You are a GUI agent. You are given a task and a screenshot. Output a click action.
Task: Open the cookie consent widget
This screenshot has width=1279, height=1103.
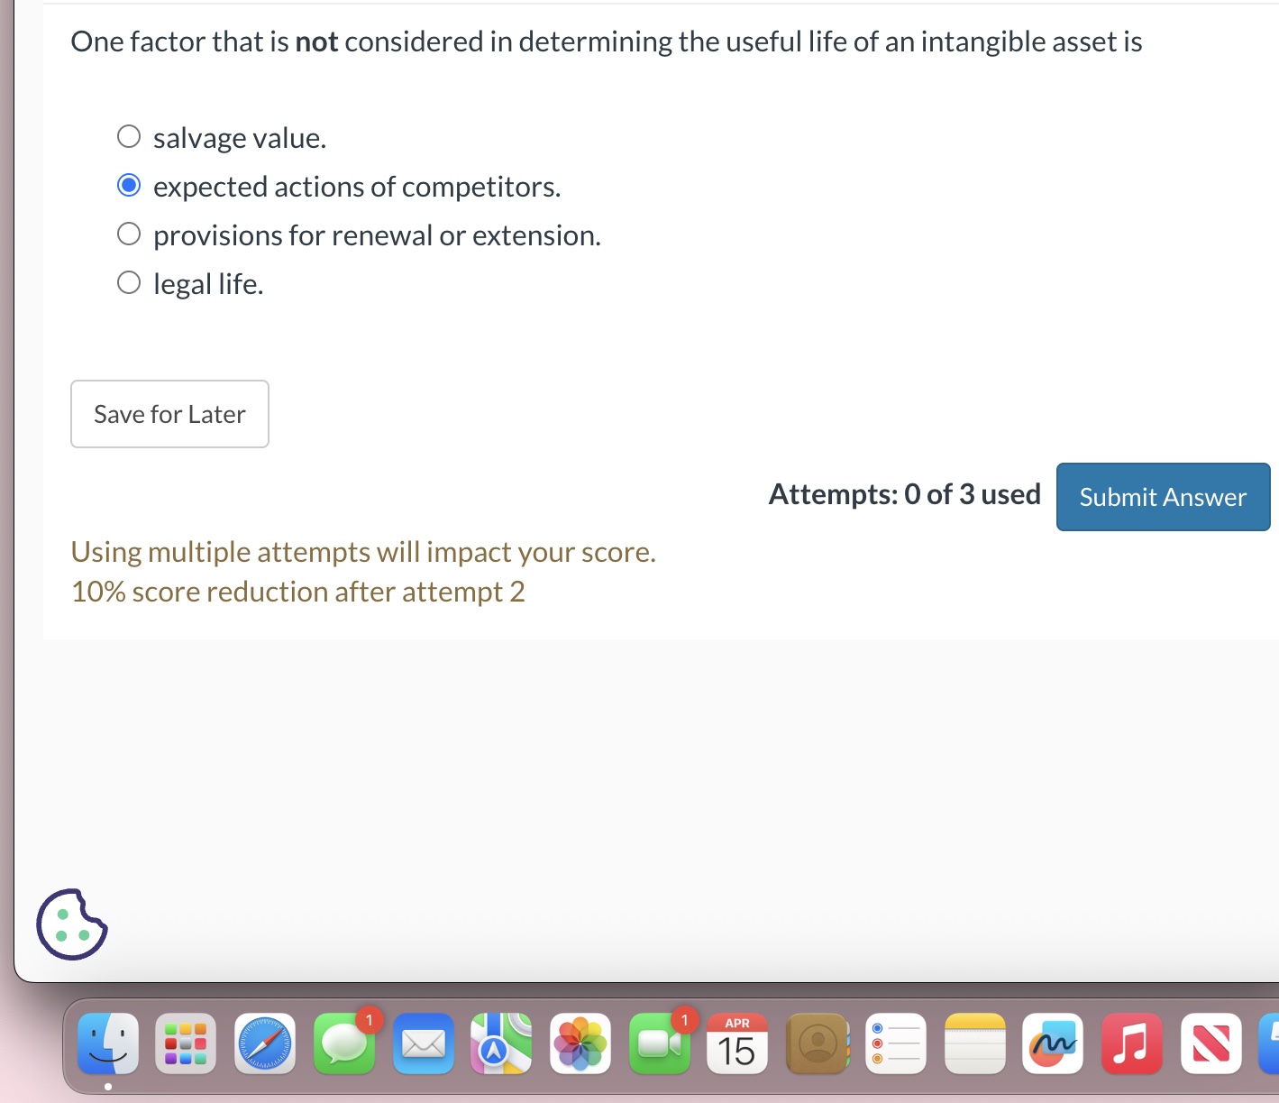point(71,924)
